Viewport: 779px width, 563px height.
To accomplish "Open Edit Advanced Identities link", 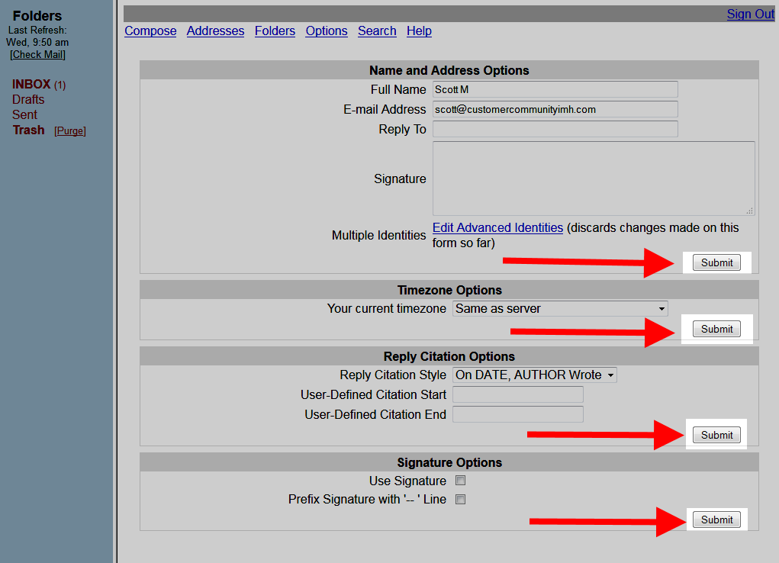I will pos(497,227).
